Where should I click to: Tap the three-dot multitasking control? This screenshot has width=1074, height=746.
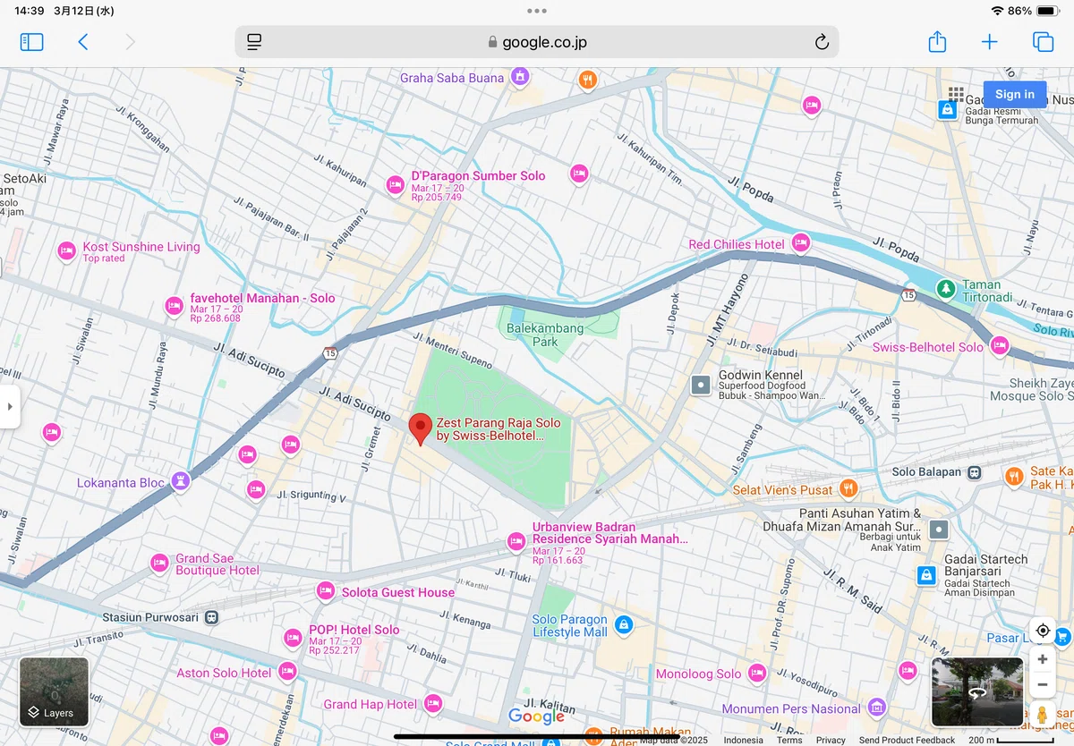click(x=537, y=11)
